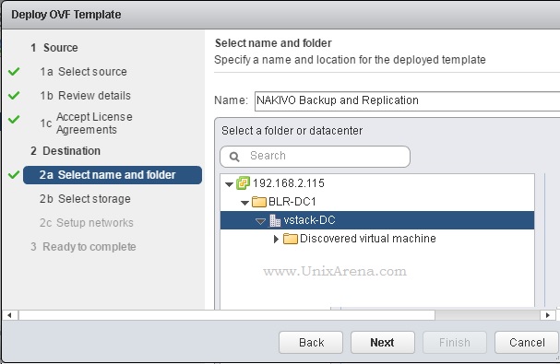The width and height of the screenshot is (560, 364).
Task: Click the vCenter server icon beside 192.168.2.115
Action: (244, 183)
